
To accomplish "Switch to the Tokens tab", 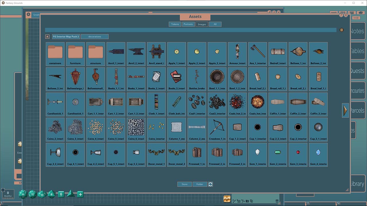I will click(x=175, y=24).
